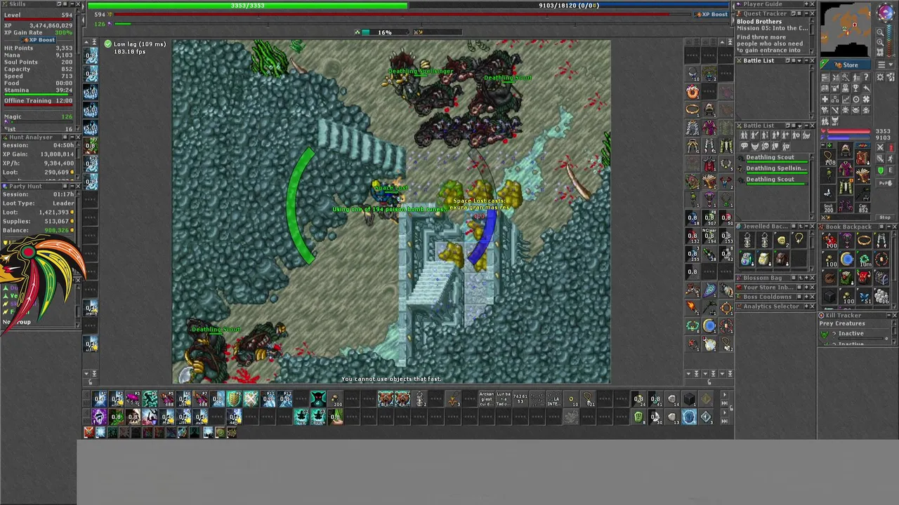Open options with the gear icon
Screen dimensions: 899x505
pyautogui.click(x=880, y=77)
